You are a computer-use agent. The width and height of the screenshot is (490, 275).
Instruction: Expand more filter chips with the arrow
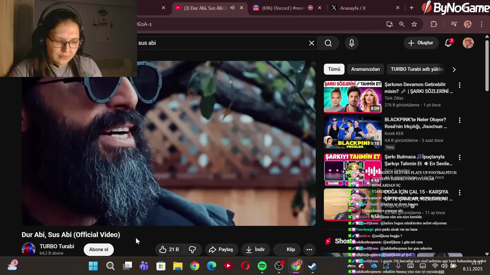tap(454, 70)
